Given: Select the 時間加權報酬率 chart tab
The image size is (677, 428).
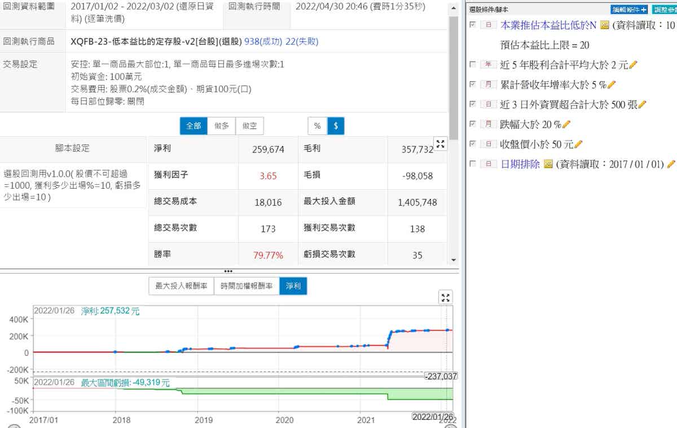Looking at the screenshot, I should (x=247, y=286).
